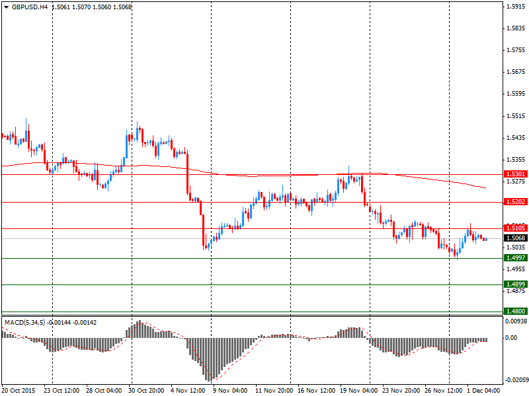
Task: Click the 1 Dec 04:00 time label
Action: tap(483, 391)
